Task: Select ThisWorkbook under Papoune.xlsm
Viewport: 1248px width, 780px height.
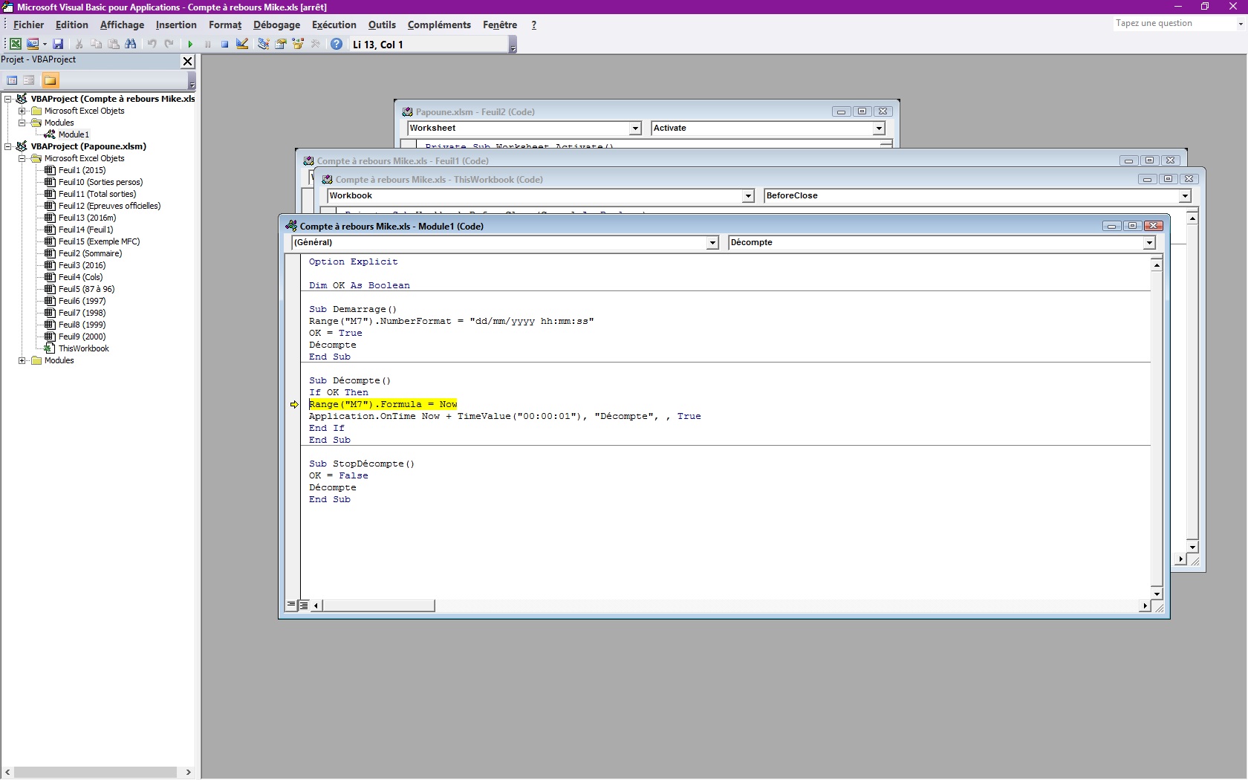Action: (x=83, y=348)
